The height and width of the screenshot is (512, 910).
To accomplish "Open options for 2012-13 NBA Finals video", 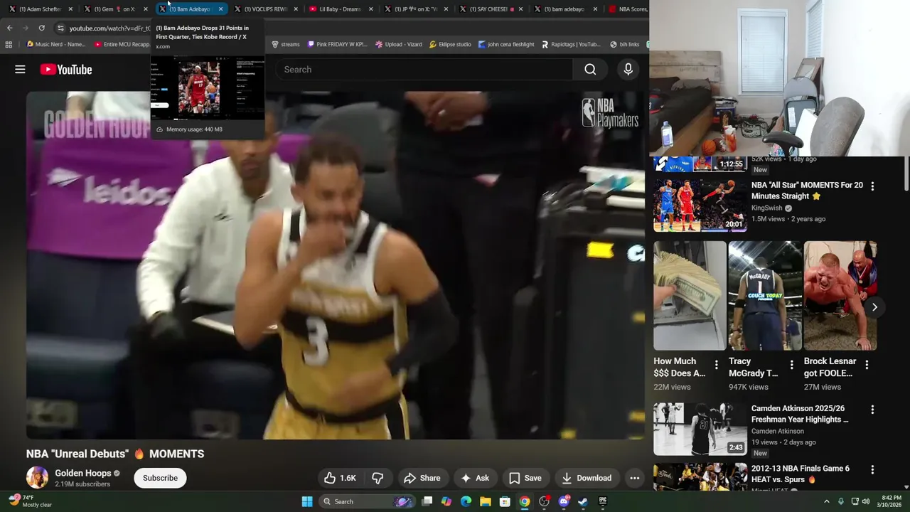I will 872,469.
